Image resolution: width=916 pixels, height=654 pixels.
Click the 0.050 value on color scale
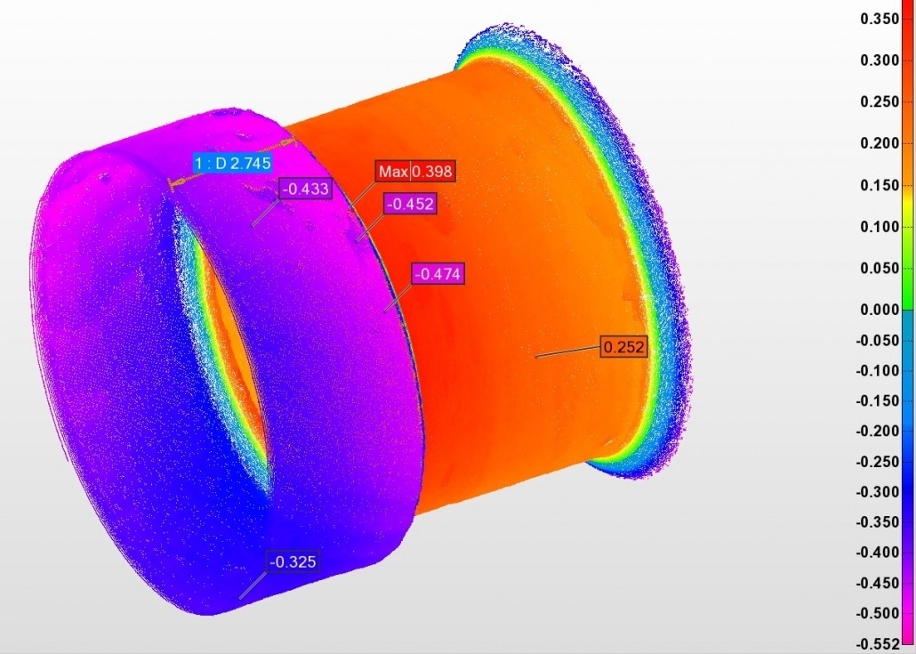[880, 268]
